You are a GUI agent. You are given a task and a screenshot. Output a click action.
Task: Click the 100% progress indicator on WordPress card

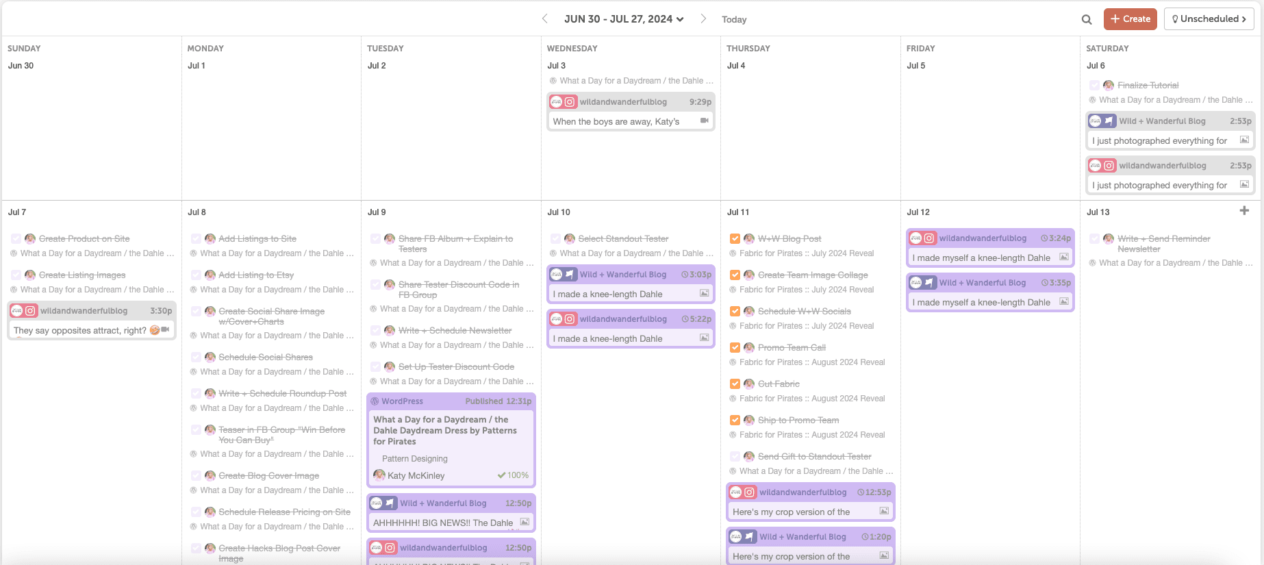tap(513, 475)
